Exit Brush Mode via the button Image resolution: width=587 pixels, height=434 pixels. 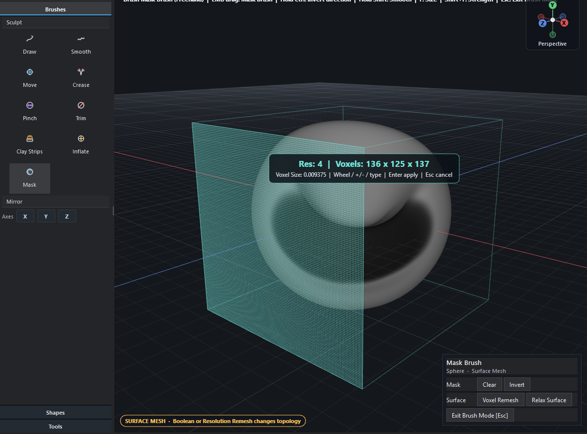point(480,415)
